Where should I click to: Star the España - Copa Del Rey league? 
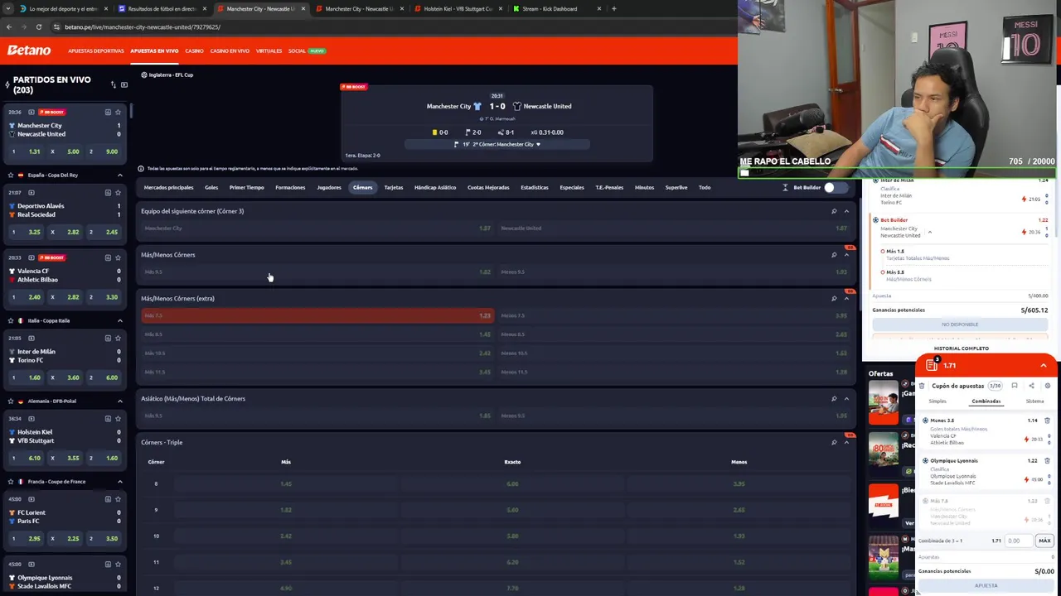point(10,175)
